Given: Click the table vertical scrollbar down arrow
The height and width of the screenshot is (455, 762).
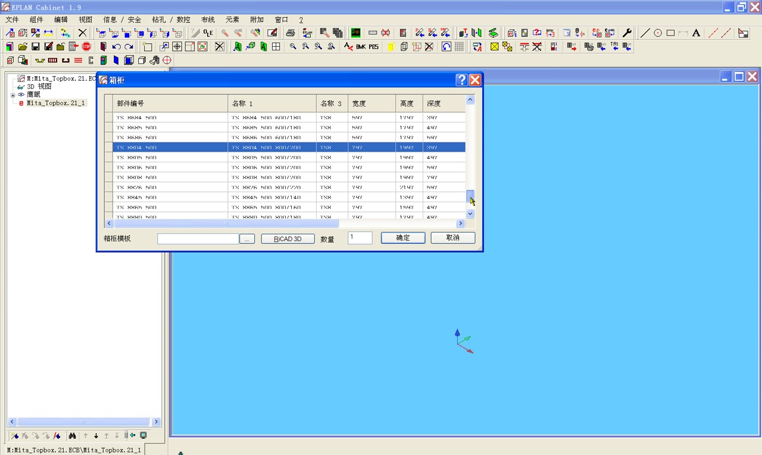Looking at the screenshot, I should coord(470,214).
